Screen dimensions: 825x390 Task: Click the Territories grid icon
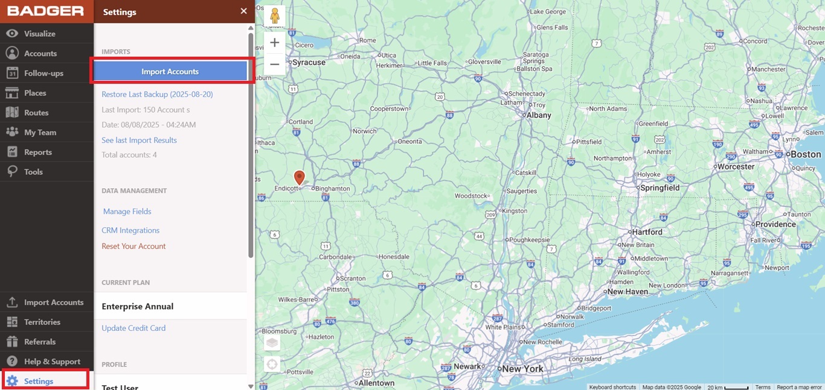tap(12, 322)
